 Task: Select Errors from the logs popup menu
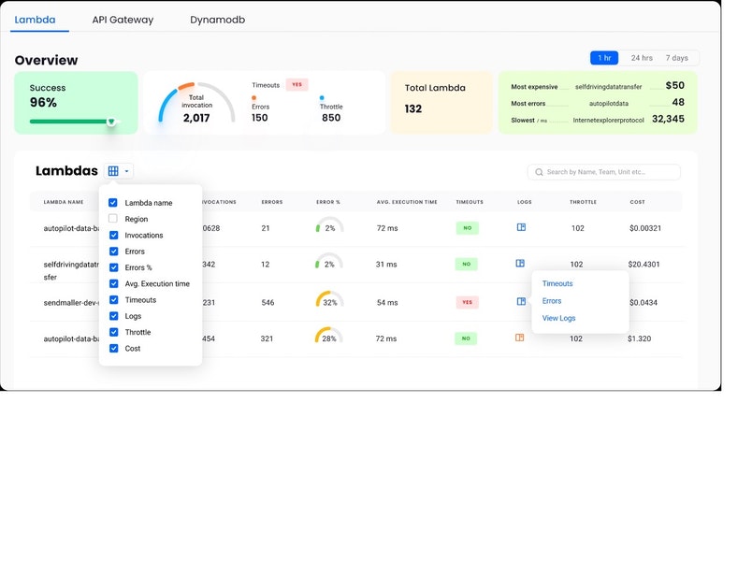click(553, 301)
